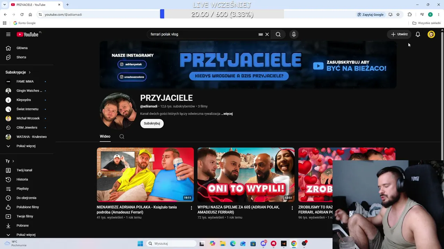Image resolution: width=444 pixels, height=249 pixels.
Task: Open the amadeusznolove Instagram link in banner
Action: coord(132,77)
